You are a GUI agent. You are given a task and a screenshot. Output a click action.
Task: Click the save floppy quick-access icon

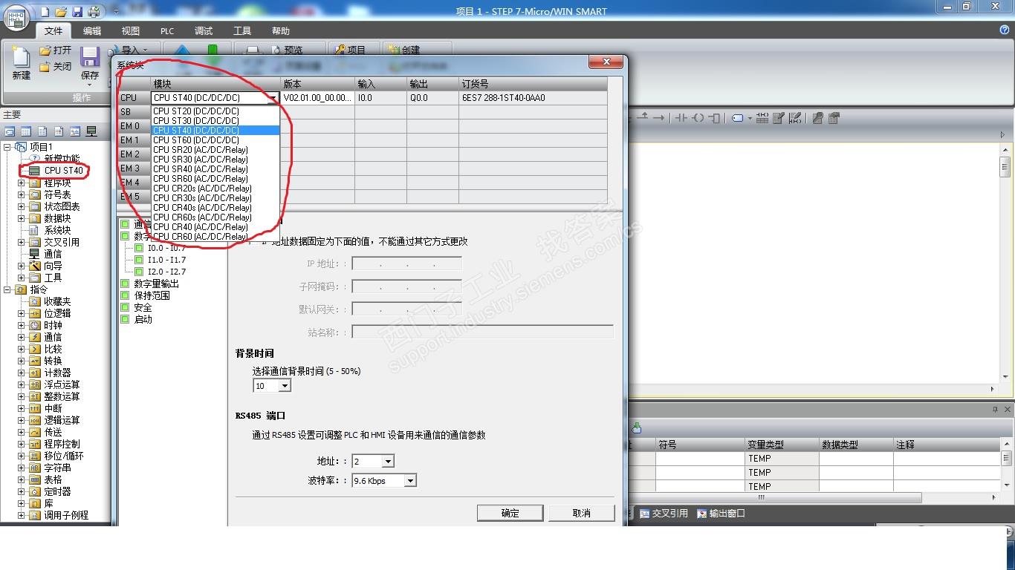pyautogui.click(x=77, y=11)
